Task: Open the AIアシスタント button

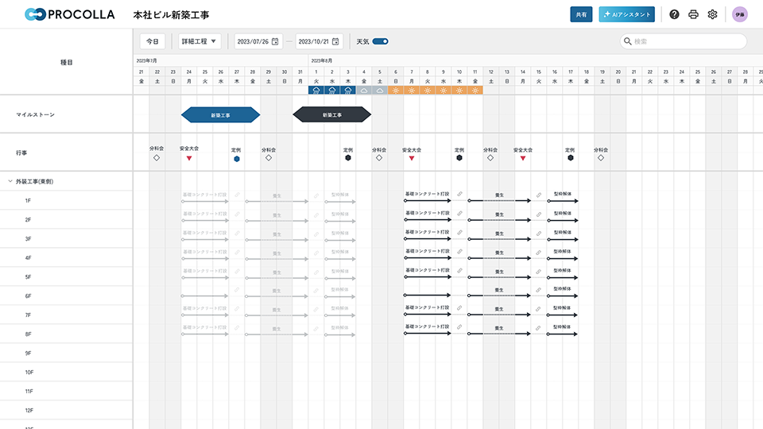Action: [x=627, y=14]
